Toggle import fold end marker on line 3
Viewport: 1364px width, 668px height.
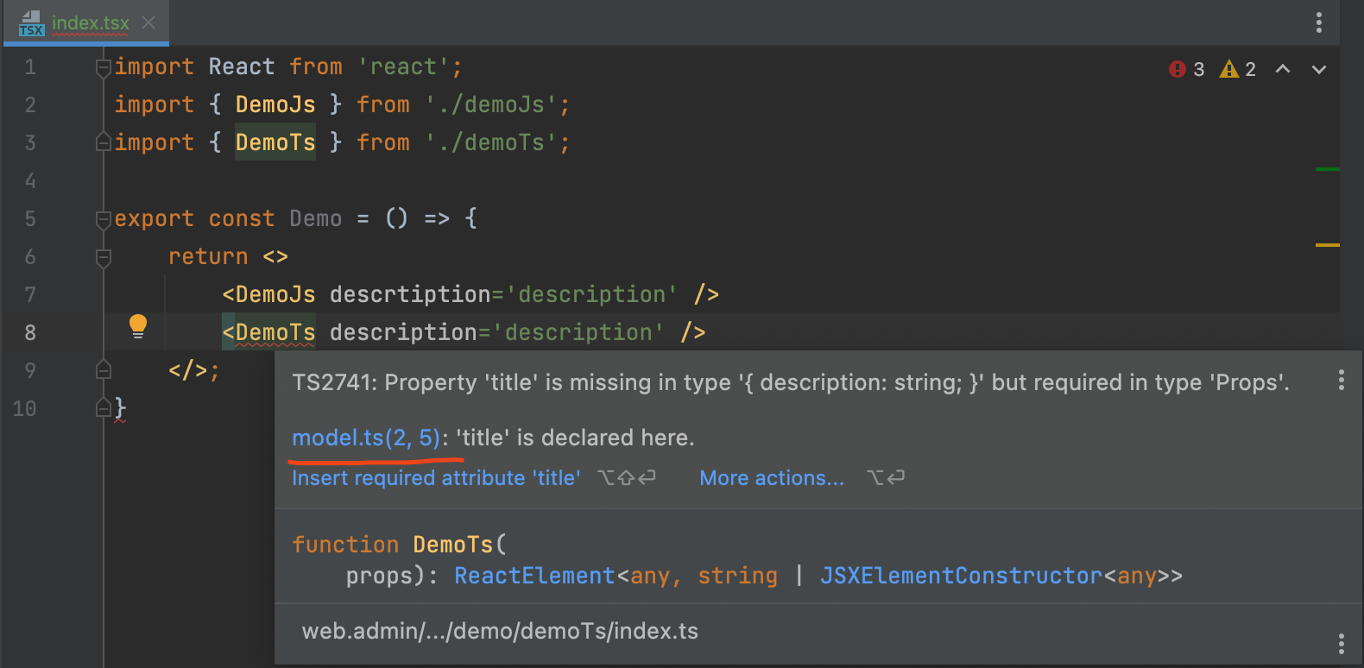(104, 142)
